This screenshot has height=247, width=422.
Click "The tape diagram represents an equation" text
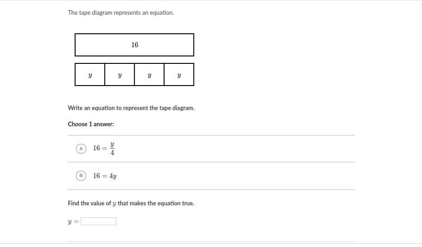click(x=121, y=13)
